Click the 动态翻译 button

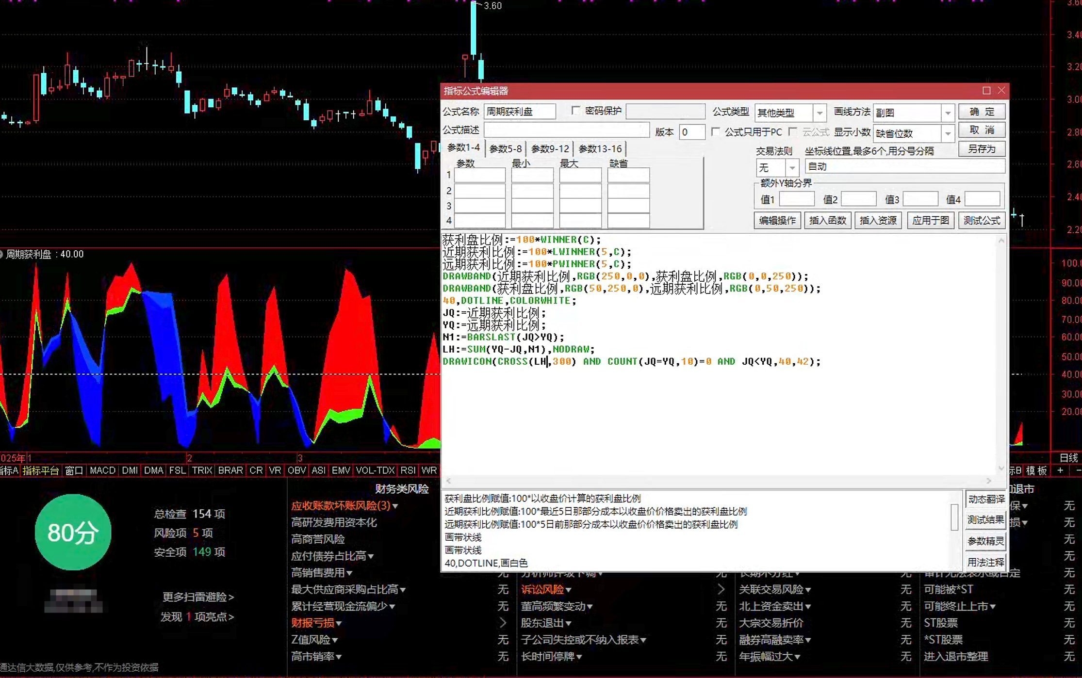point(985,500)
